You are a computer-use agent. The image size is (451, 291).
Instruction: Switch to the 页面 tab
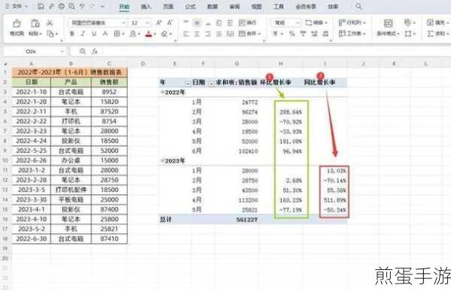click(x=168, y=6)
